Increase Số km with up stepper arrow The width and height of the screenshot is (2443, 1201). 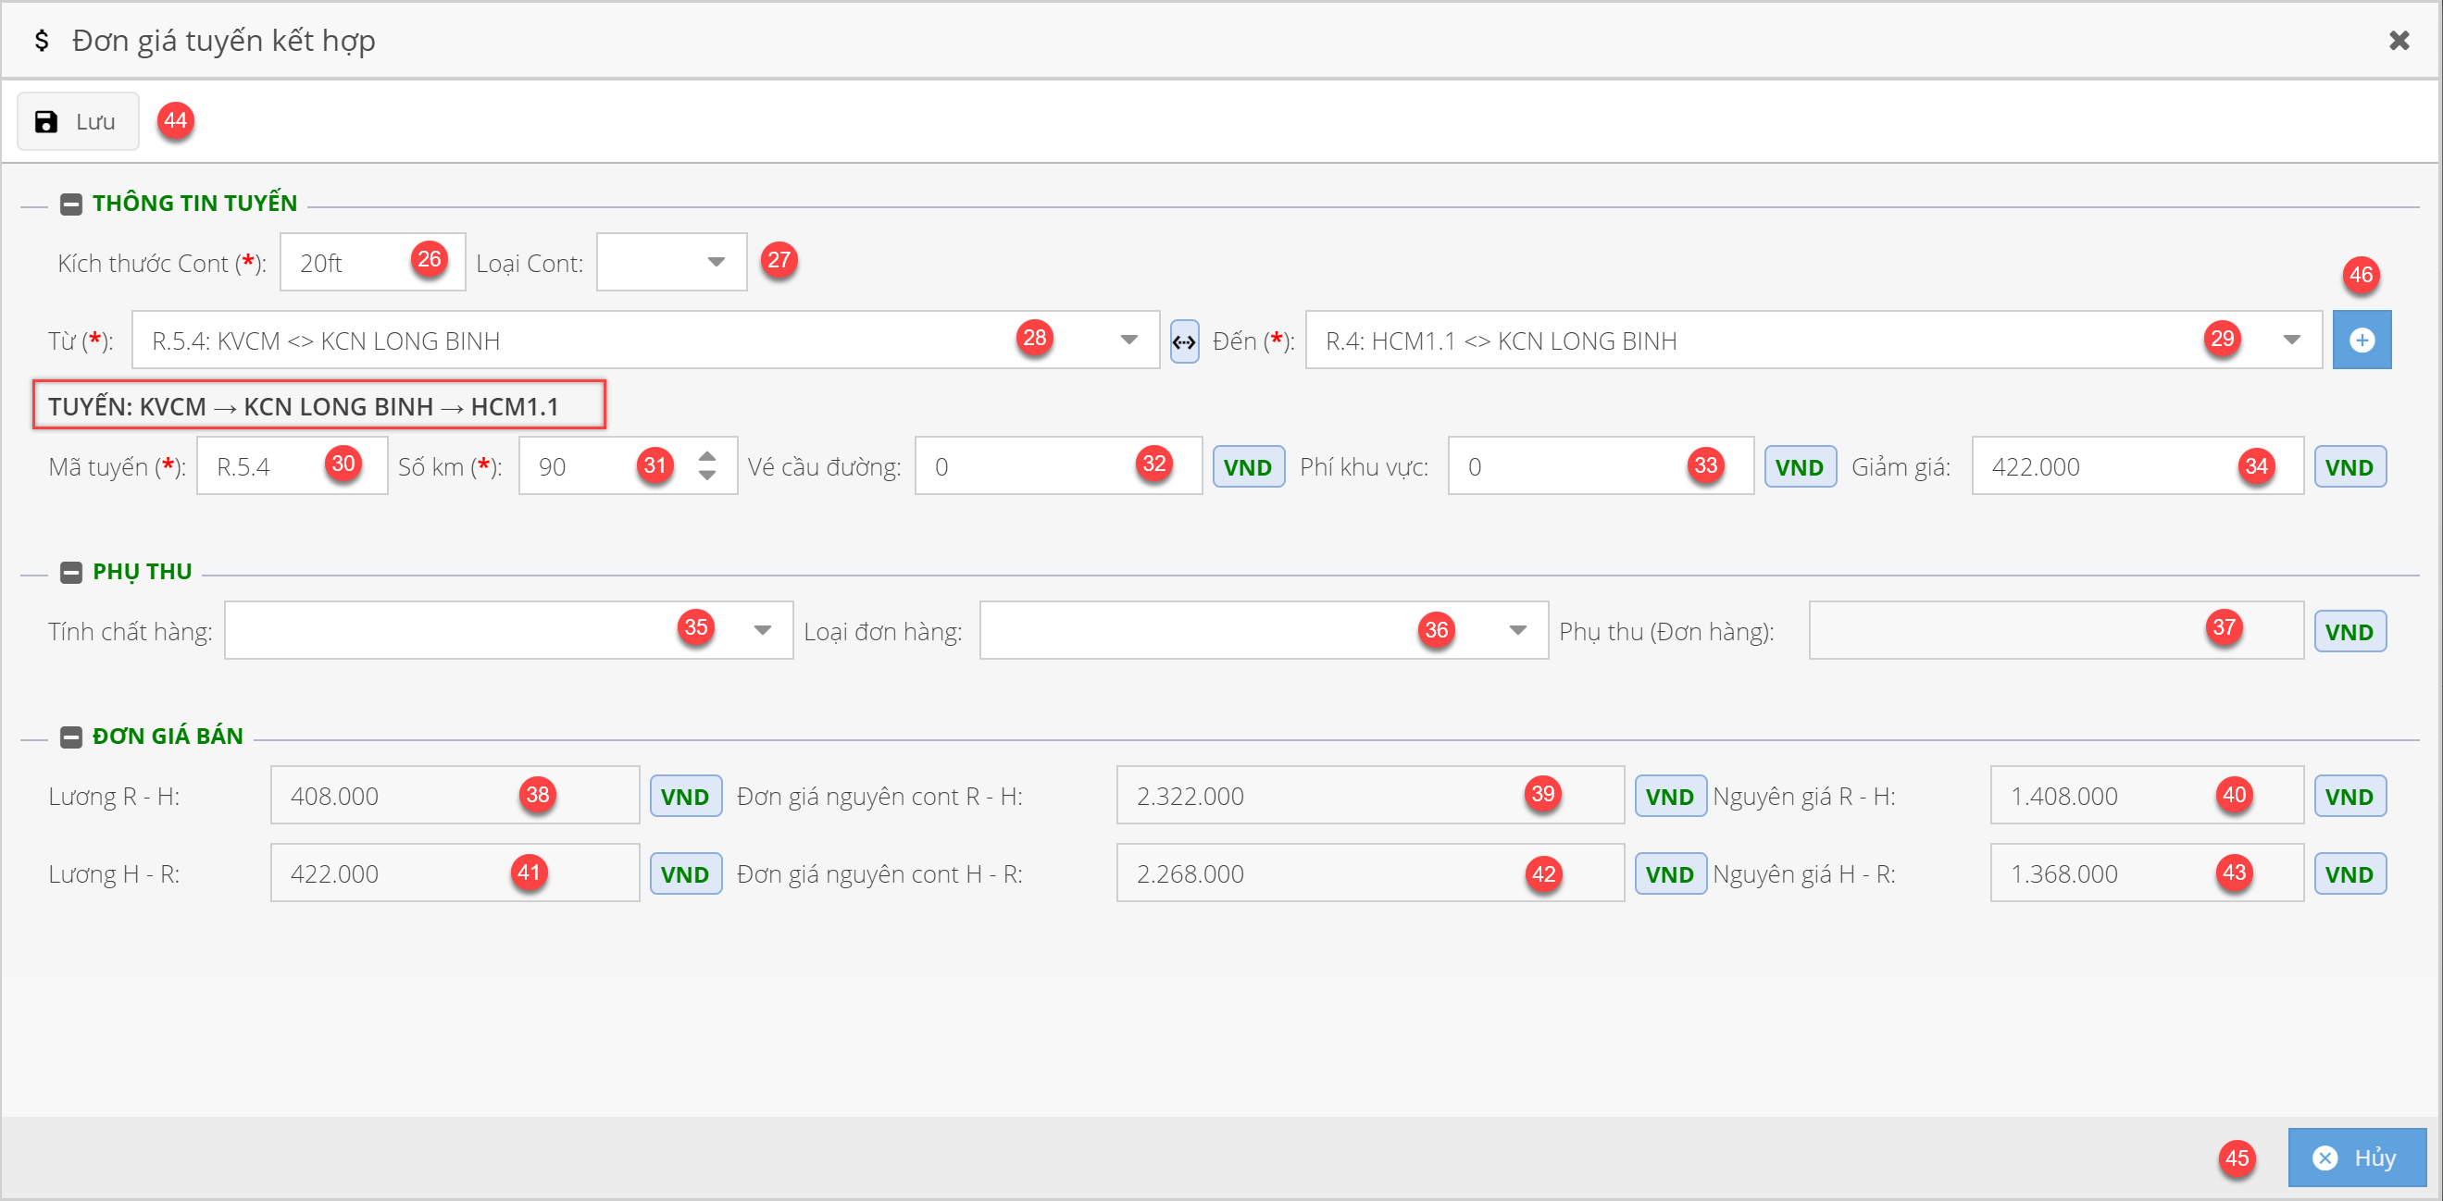point(706,457)
